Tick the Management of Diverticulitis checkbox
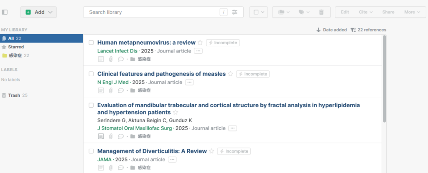 click(91, 151)
